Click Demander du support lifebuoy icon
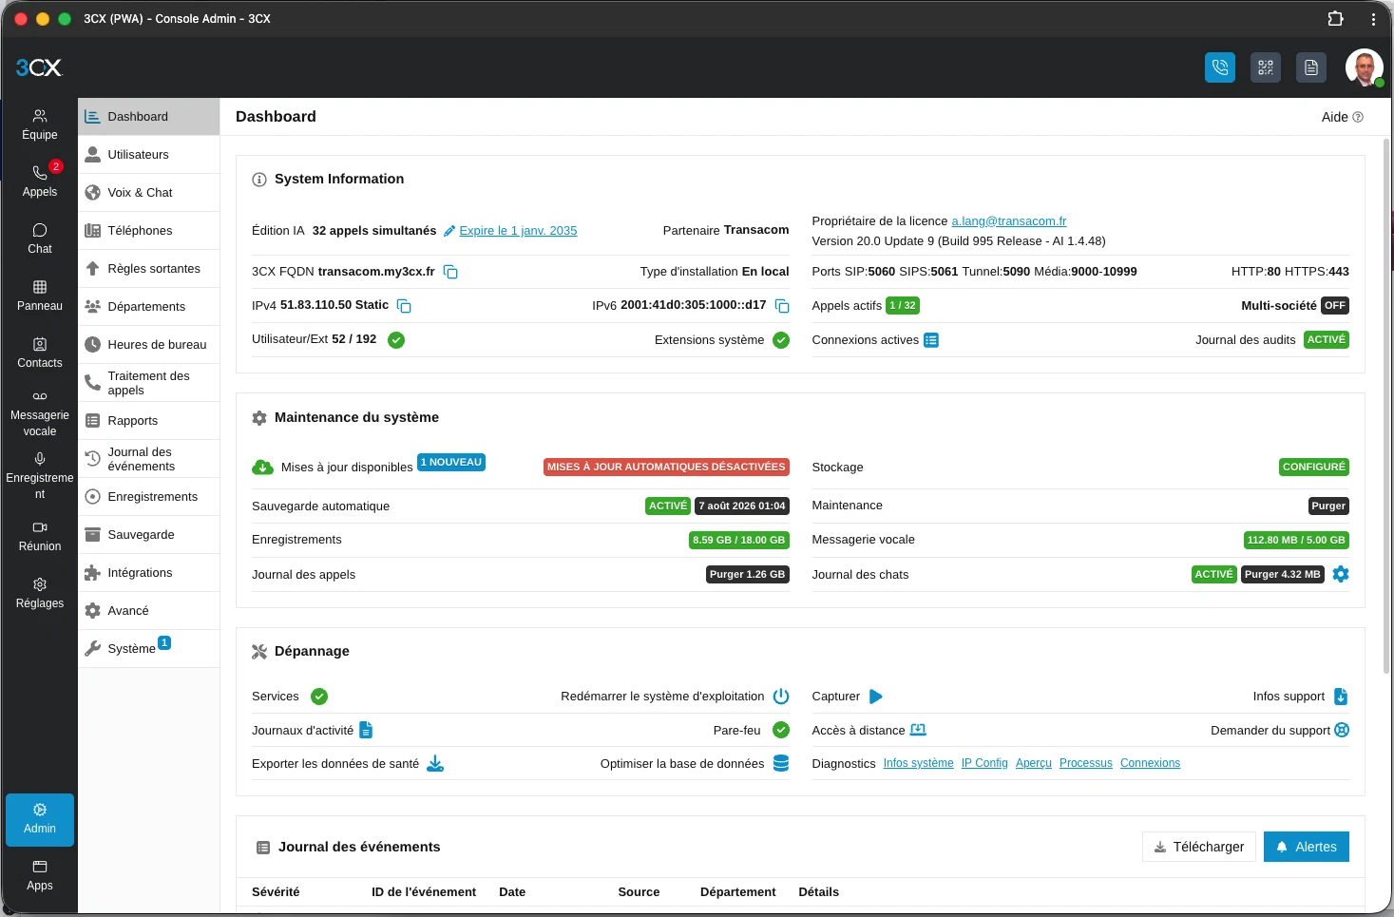The width and height of the screenshot is (1394, 917). pyautogui.click(x=1342, y=730)
